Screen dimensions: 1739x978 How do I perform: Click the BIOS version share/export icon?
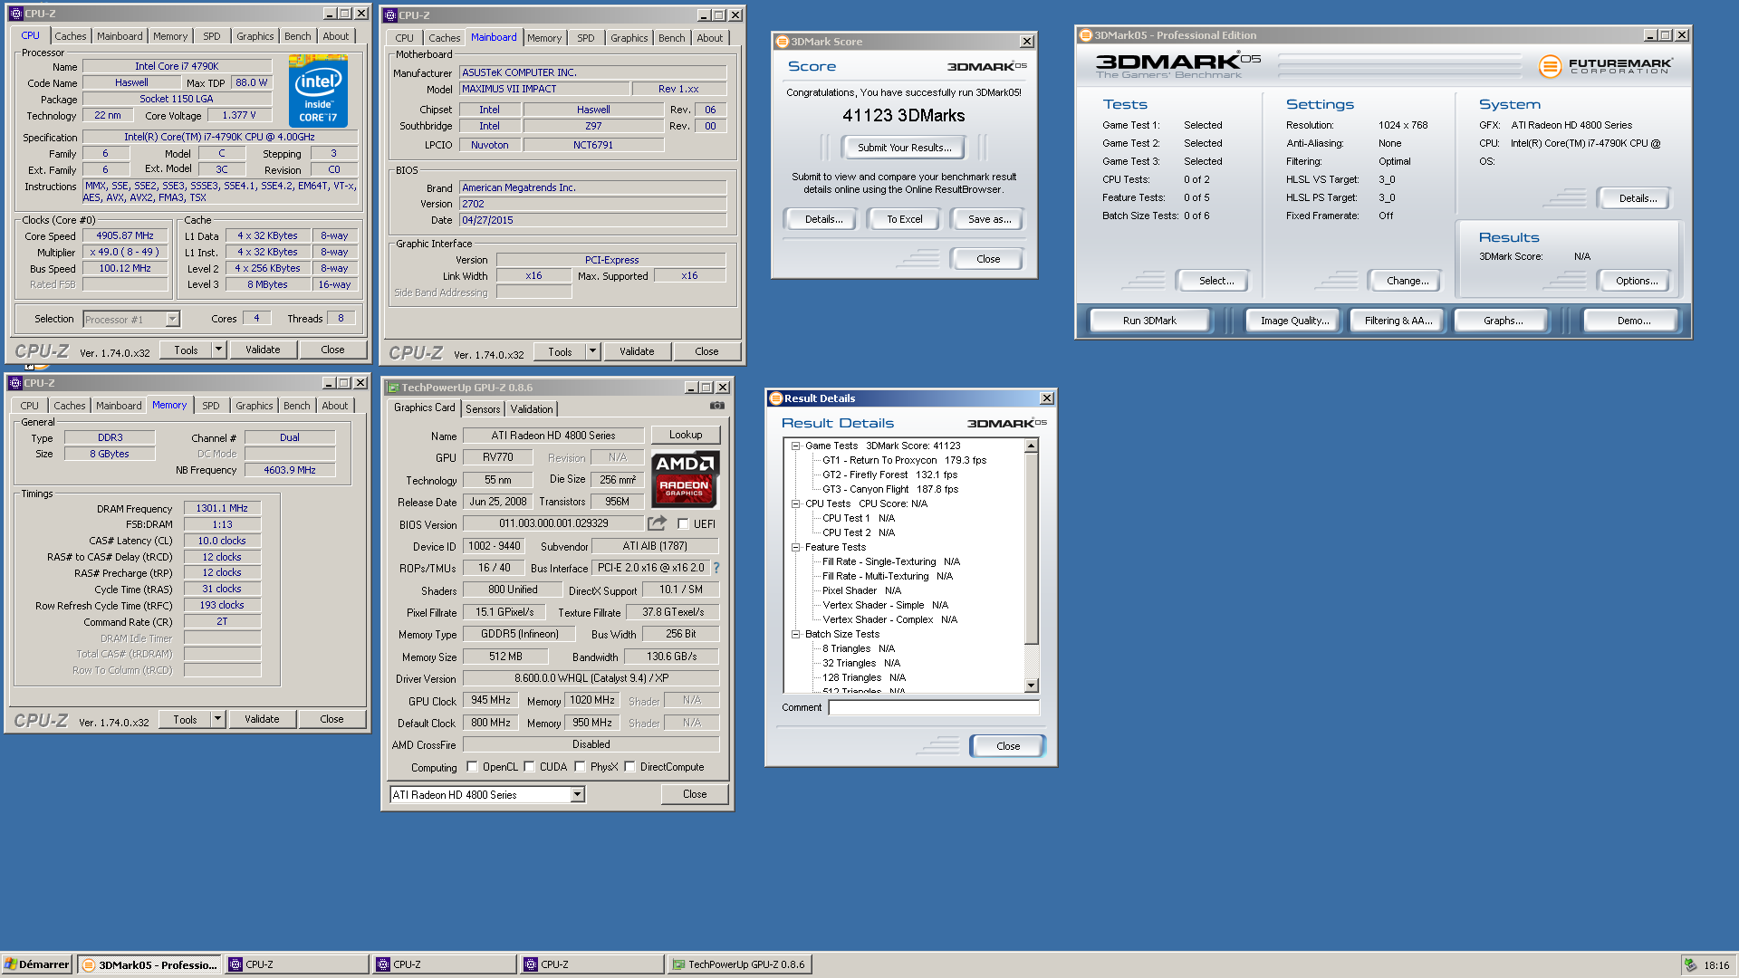[657, 523]
